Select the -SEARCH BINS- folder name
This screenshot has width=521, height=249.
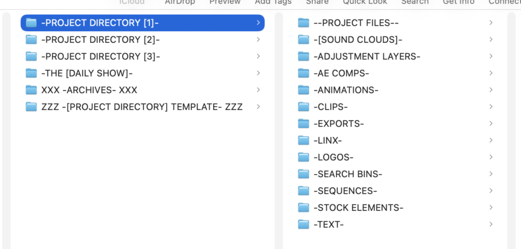pyautogui.click(x=348, y=174)
